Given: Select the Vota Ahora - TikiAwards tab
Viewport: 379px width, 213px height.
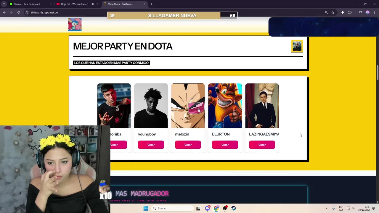Looking at the screenshot, I should pyautogui.click(x=124, y=4).
